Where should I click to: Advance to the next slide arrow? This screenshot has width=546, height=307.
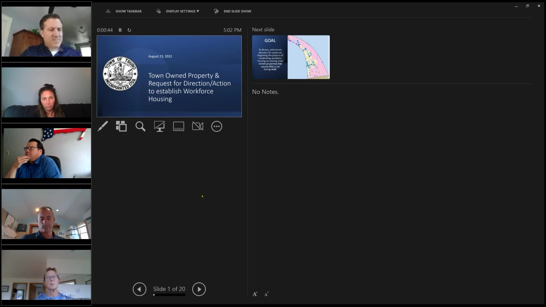(199, 289)
